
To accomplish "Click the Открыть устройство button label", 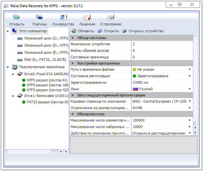I will coord(146,31).
